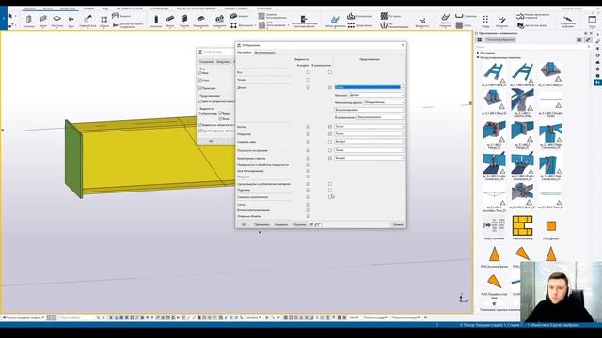Viewport: 602px width, 338px height.
Task: Open the 'Чертежи и отчеты' ribbon tab
Action: 129,8
